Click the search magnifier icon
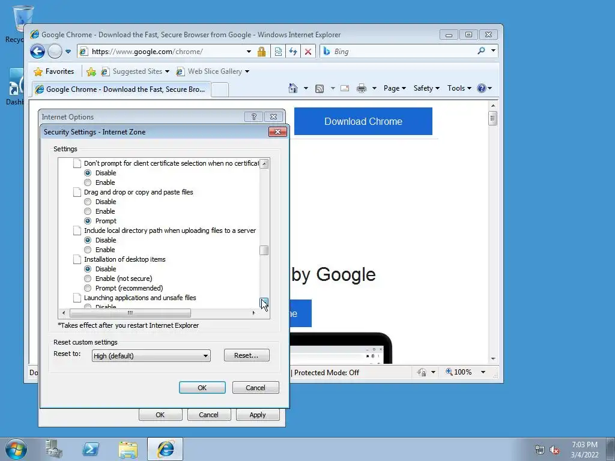Image resolution: width=615 pixels, height=461 pixels. click(x=481, y=51)
